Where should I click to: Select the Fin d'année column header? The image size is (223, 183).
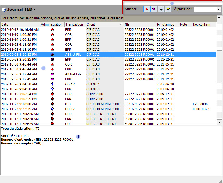167,24
